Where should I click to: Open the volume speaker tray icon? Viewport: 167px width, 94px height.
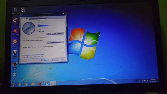click(x=139, y=81)
